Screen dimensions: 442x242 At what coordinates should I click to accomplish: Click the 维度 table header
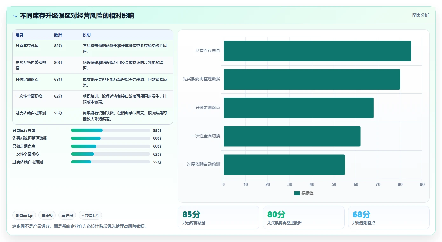[x=19, y=35]
